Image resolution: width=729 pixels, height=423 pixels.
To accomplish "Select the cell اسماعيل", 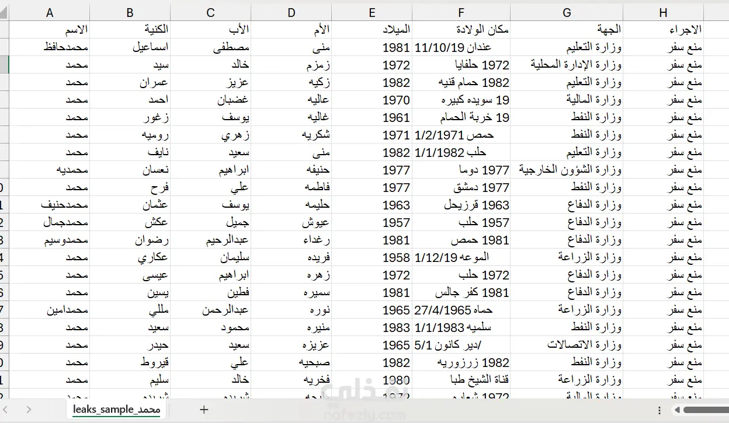I will tap(130, 47).
